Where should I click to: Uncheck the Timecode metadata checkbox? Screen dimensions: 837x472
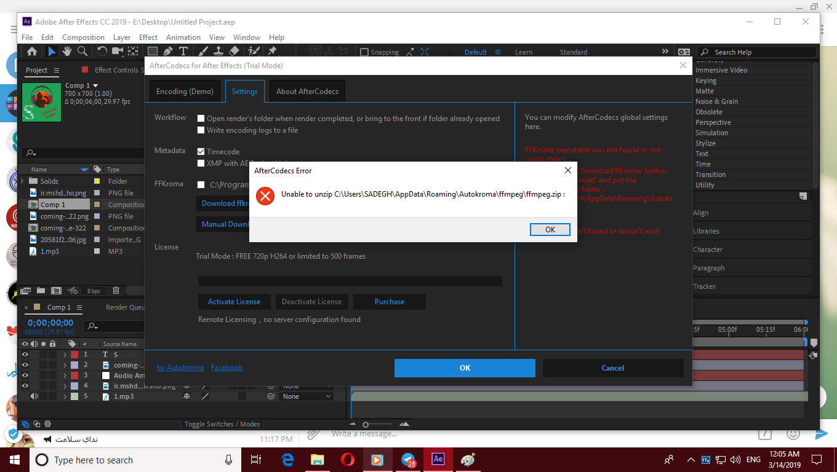coord(201,151)
